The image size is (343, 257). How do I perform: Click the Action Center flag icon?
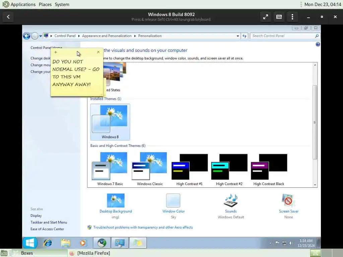(x=277, y=243)
